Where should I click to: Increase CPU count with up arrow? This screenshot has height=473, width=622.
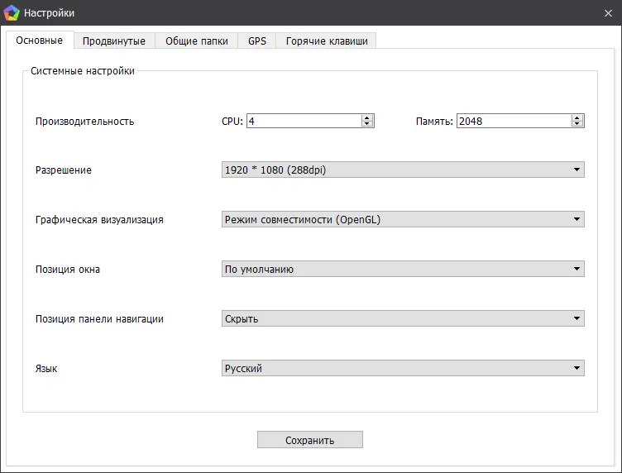point(367,117)
